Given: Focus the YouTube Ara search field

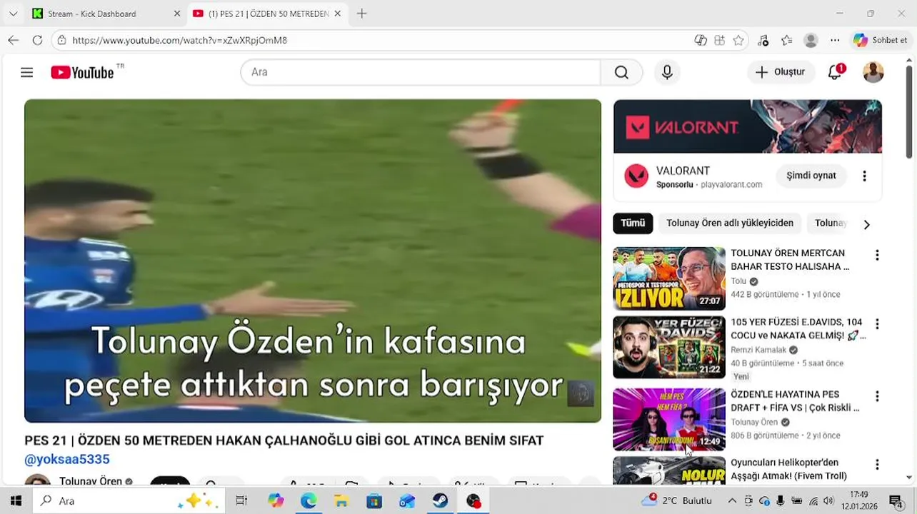Looking at the screenshot, I should pyautogui.click(x=421, y=72).
